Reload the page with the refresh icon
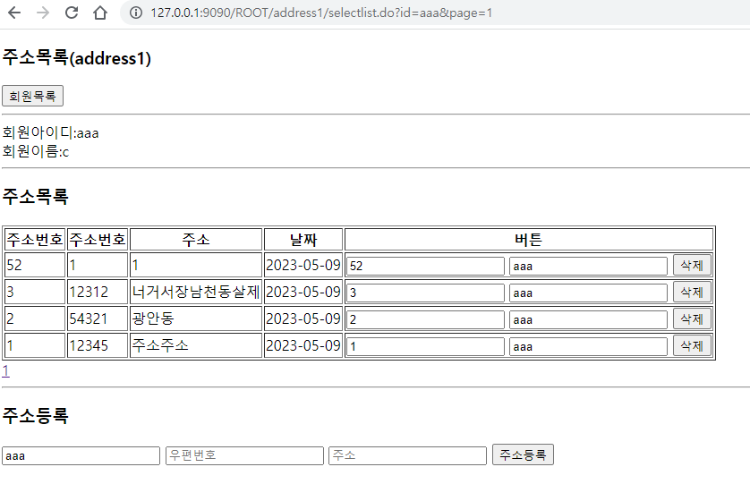Image resolution: width=750 pixels, height=501 pixels. [72, 13]
